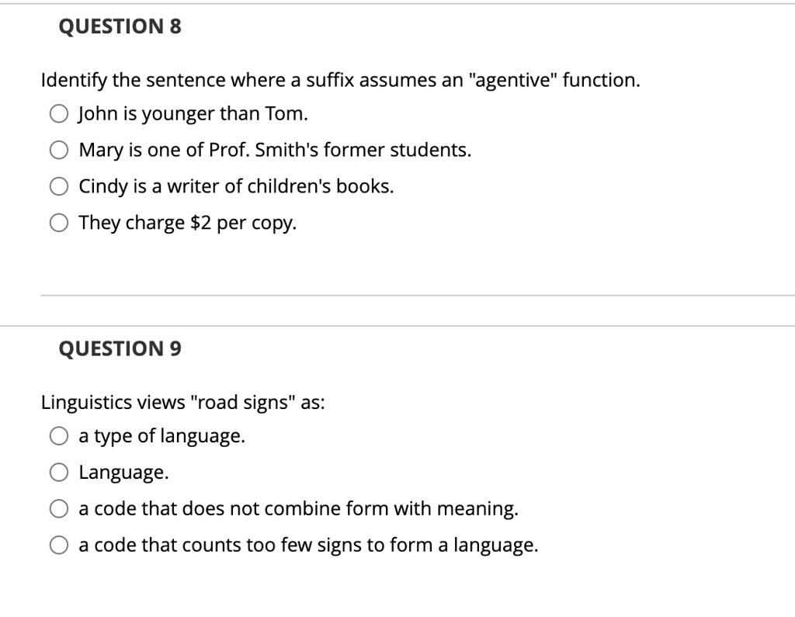Click "a code that counts too few signs to form a language."

click(x=307, y=545)
